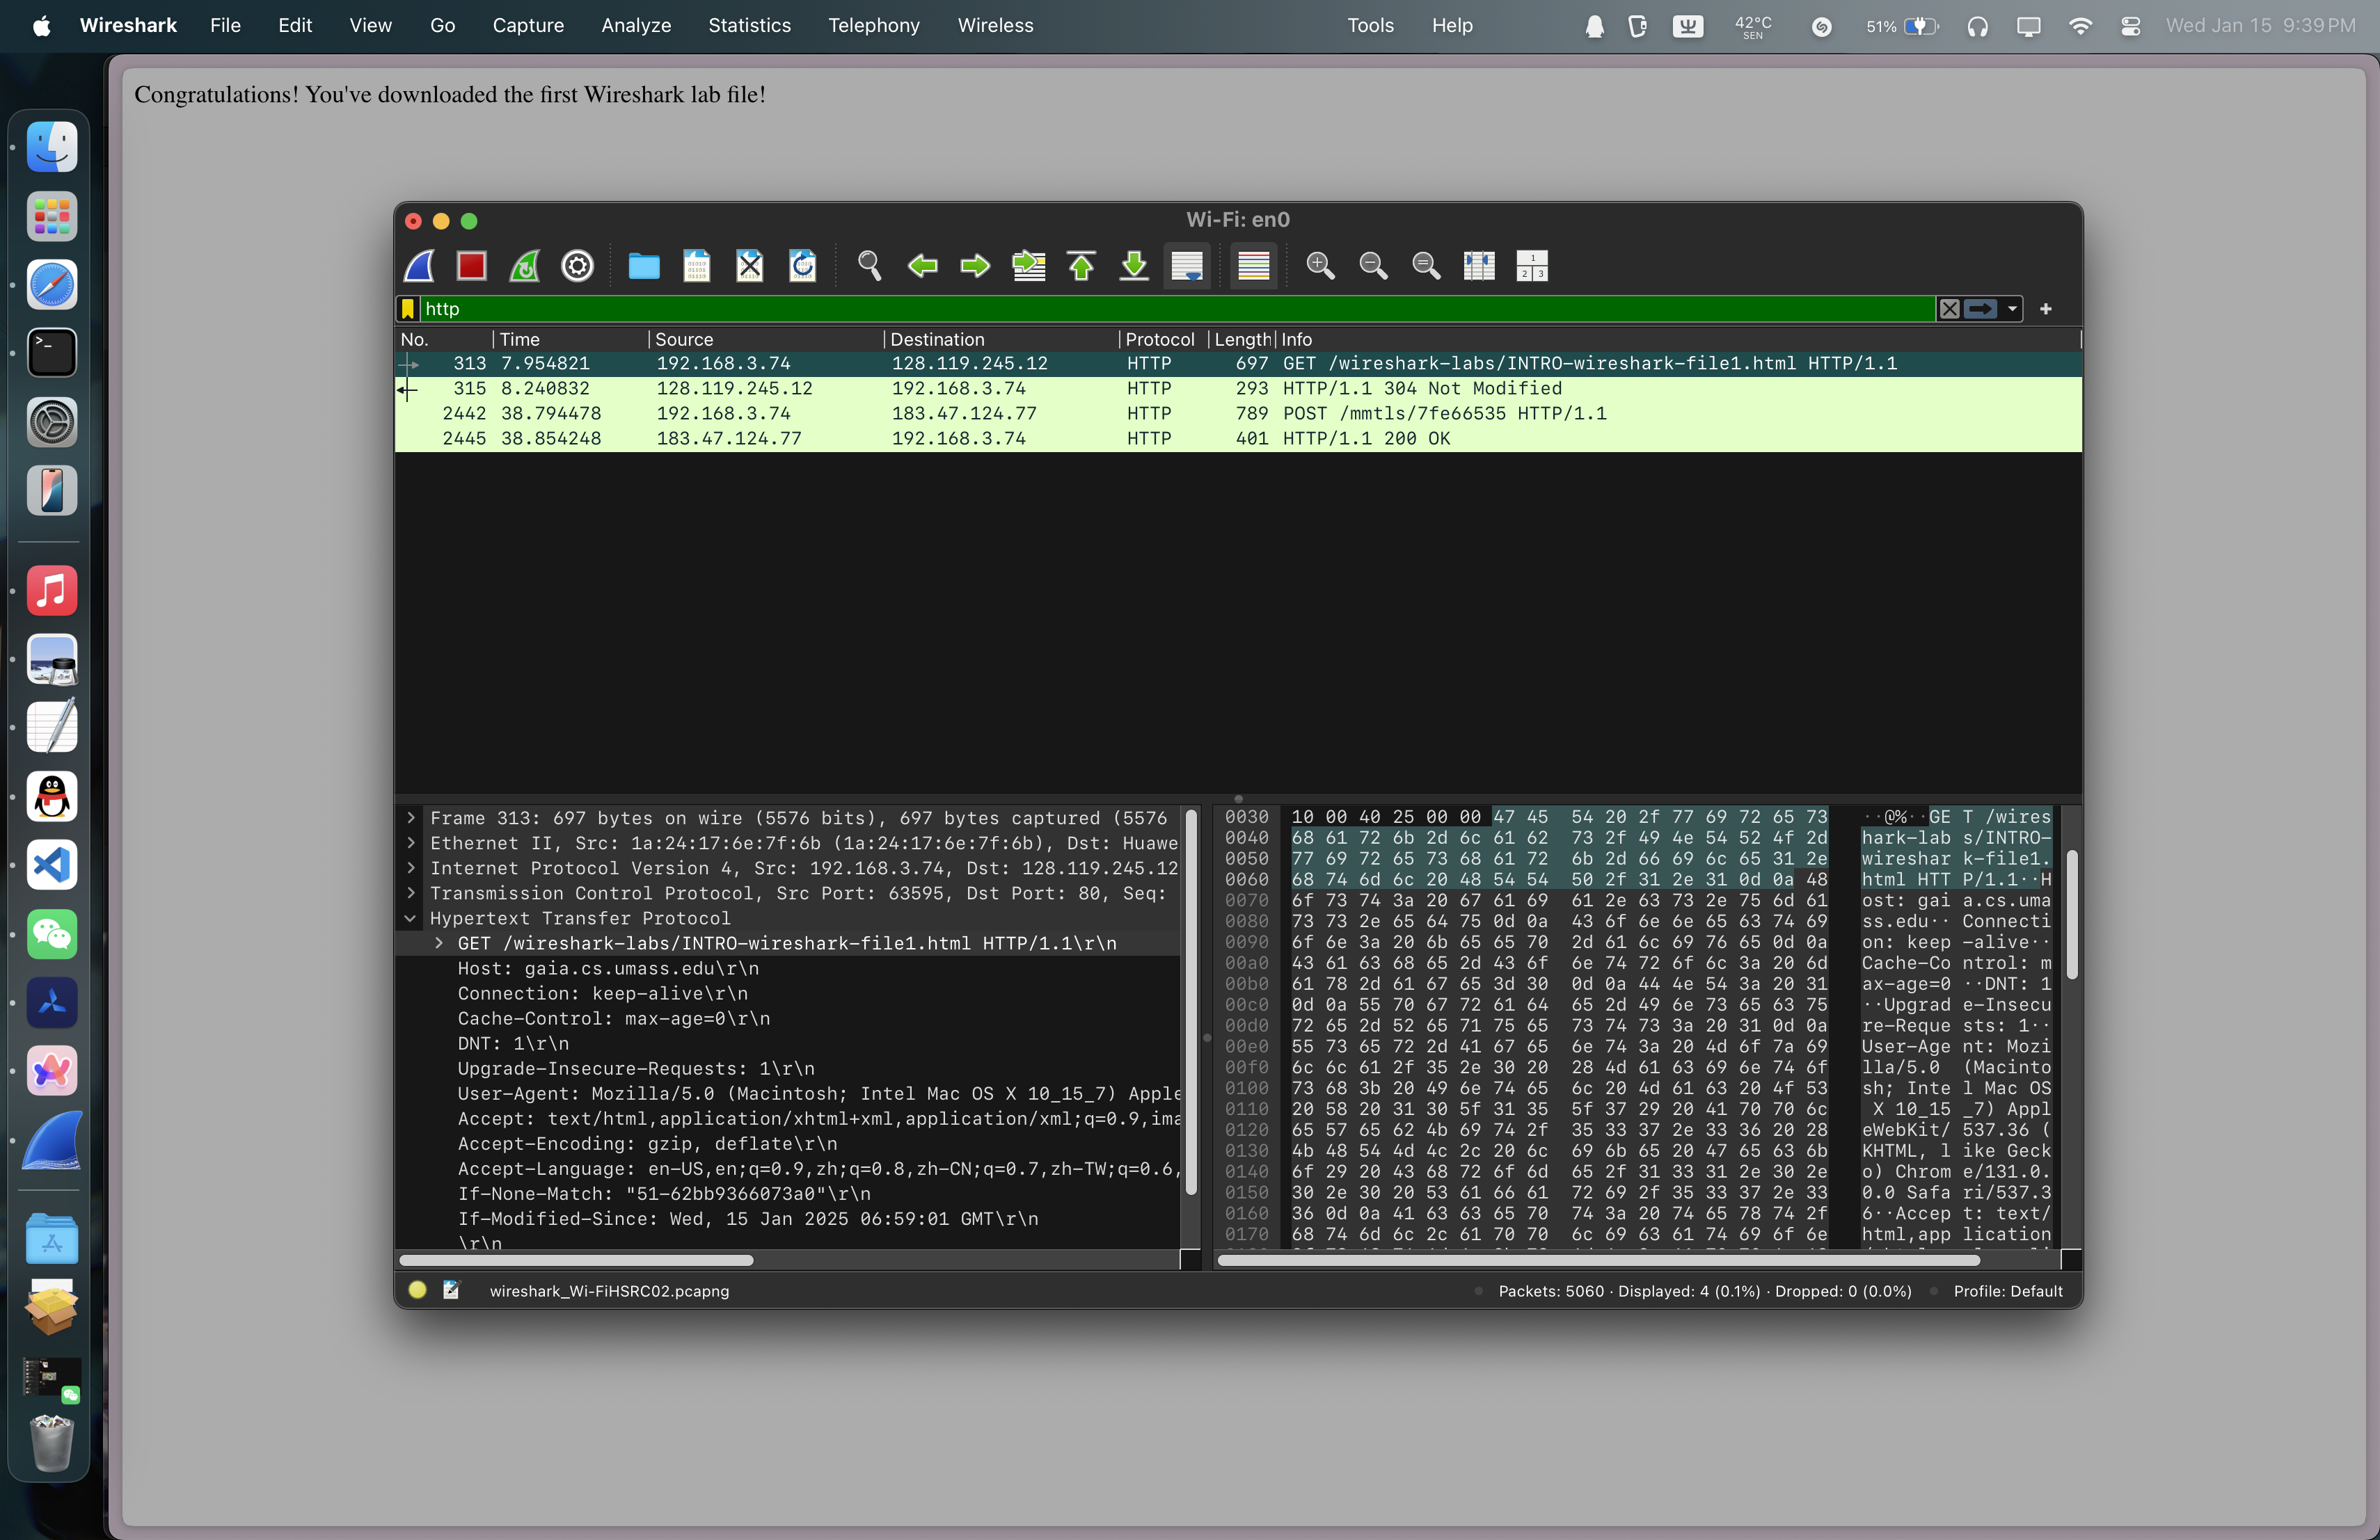Viewport: 2380px width, 1540px height.
Task: Collapse Hypertext Transfer Protocol section
Action: point(410,918)
